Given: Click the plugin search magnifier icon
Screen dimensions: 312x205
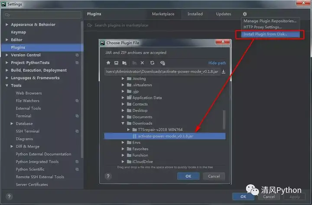Looking at the screenshot, I should point(89,25).
